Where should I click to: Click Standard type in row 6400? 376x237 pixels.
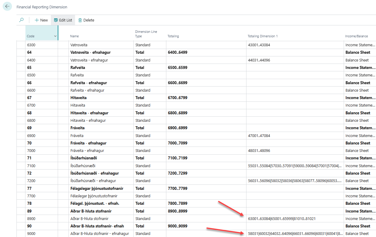143,60
